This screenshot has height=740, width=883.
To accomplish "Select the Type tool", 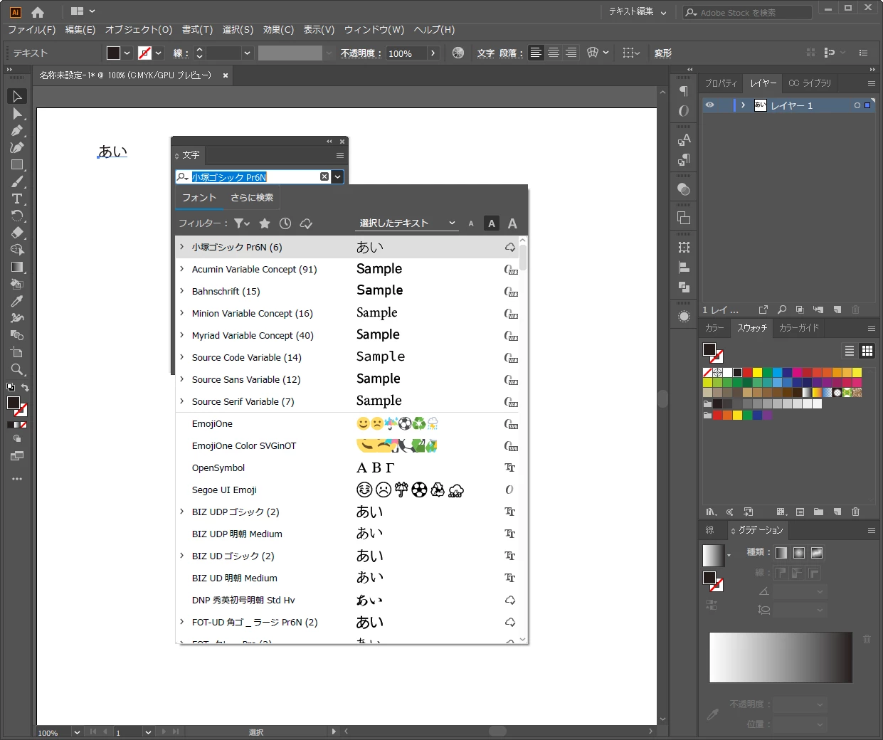I will pos(17,199).
